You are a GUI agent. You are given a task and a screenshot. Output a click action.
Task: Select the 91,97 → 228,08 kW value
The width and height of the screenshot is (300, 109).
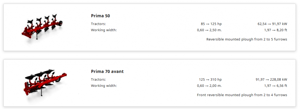pos(272,80)
